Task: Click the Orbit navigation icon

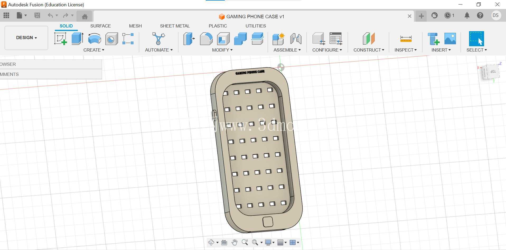Action: 211,242
